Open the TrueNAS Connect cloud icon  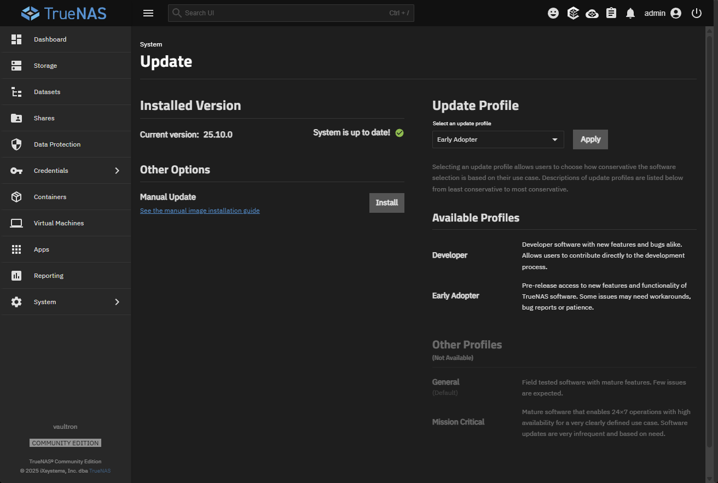coord(592,13)
